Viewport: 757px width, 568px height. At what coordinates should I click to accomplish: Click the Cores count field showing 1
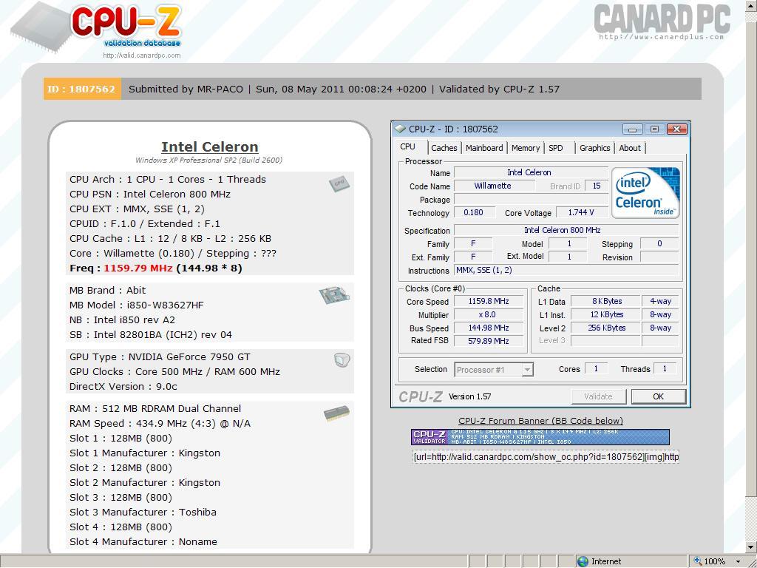pyautogui.click(x=596, y=369)
